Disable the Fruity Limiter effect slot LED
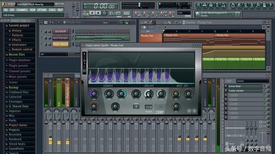Viewport: 275px width, 154px height. (265, 91)
